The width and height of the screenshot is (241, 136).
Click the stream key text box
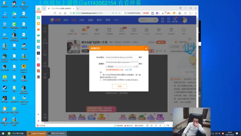click(x=122, y=62)
